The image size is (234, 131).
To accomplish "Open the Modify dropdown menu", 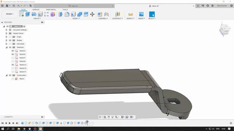I will click(76, 19).
